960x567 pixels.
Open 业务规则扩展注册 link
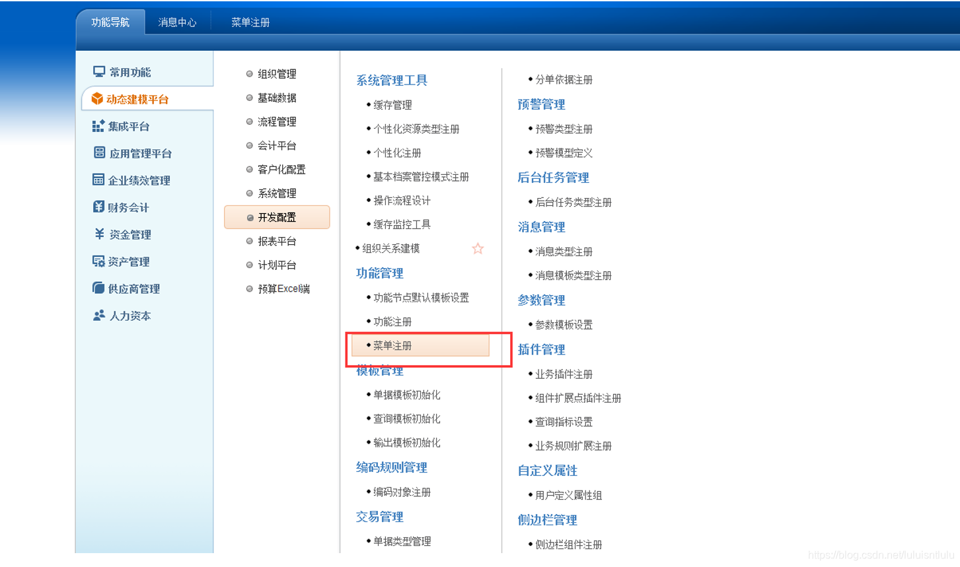tap(573, 446)
